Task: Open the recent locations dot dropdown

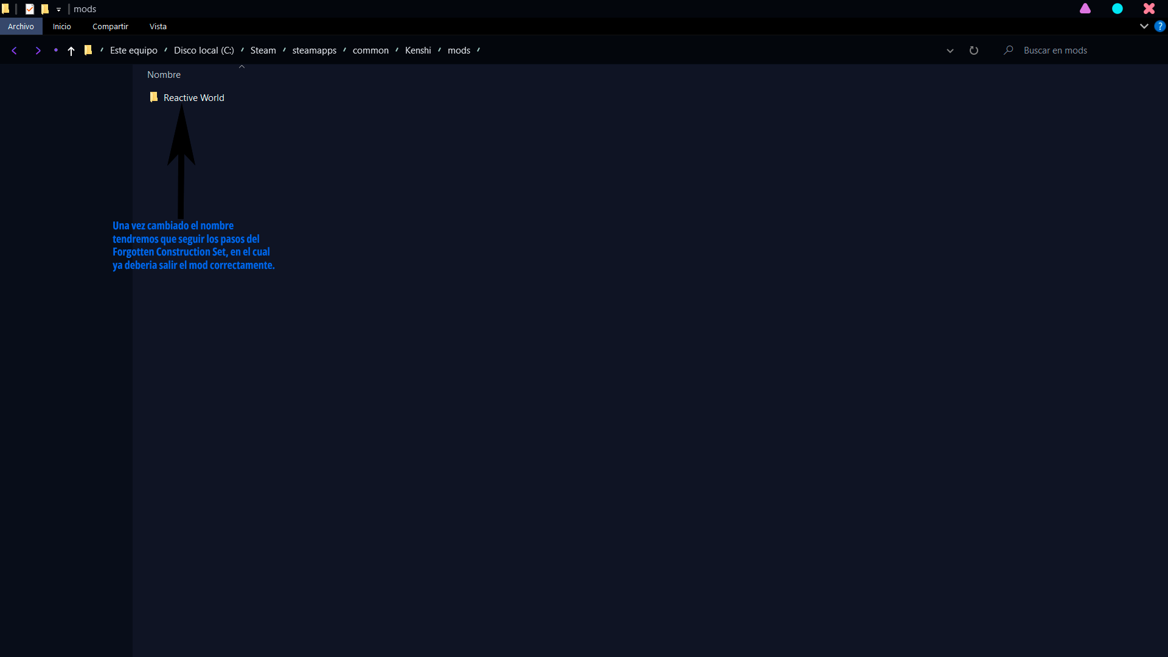Action: (x=55, y=50)
